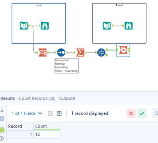Viewport: 158px width, 143px height.
Task: Click the metadata view icon in Results sidebar
Action: tap(2, 119)
